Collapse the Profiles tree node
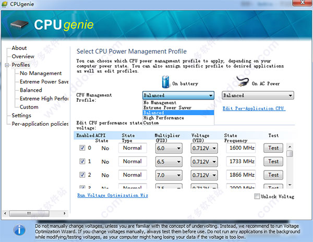313x242 pixels. [x=7, y=65]
